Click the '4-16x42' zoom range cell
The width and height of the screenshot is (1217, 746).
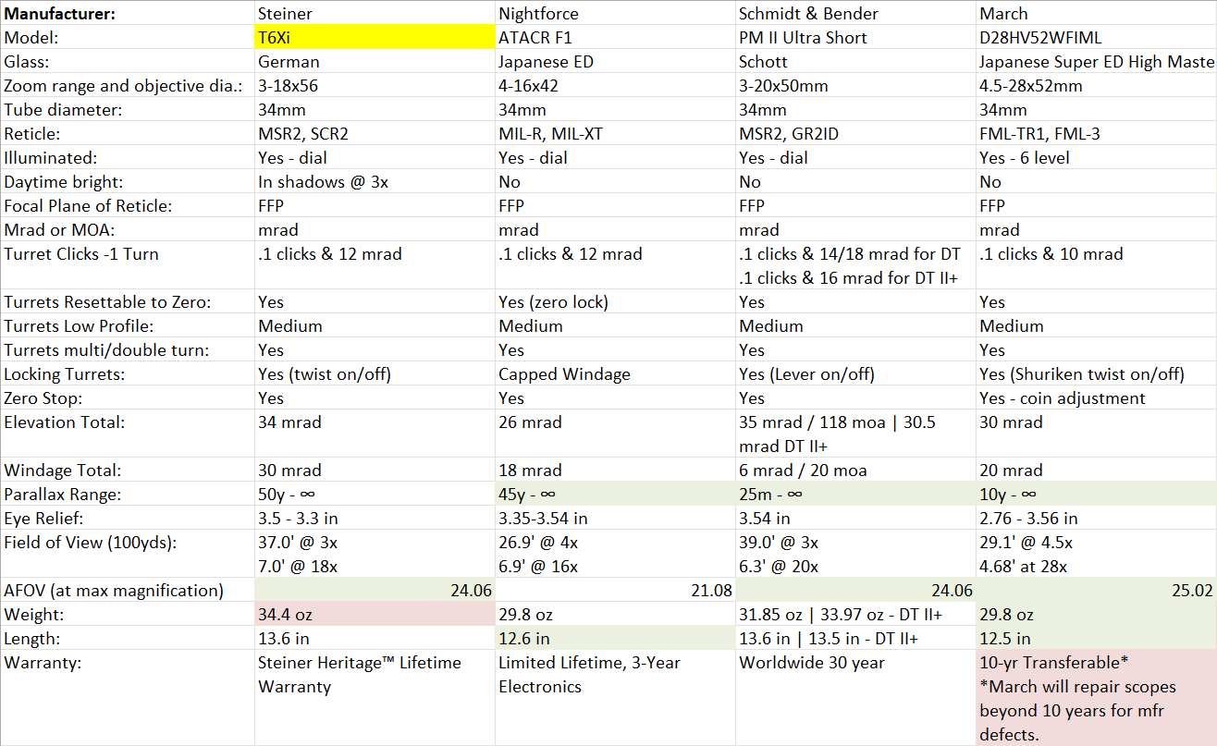[616, 86]
